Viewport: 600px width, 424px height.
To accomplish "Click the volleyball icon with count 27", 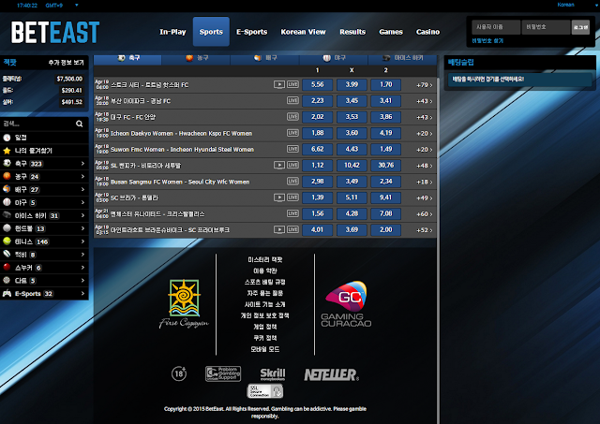I will 7,189.
